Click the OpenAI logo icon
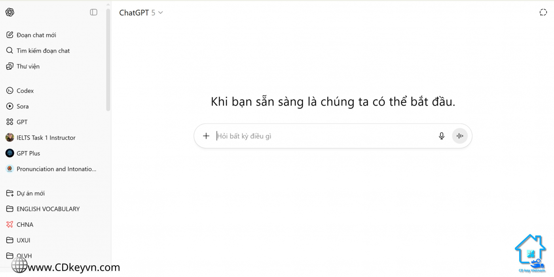The width and height of the screenshot is (554, 277). click(x=10, y=12)
